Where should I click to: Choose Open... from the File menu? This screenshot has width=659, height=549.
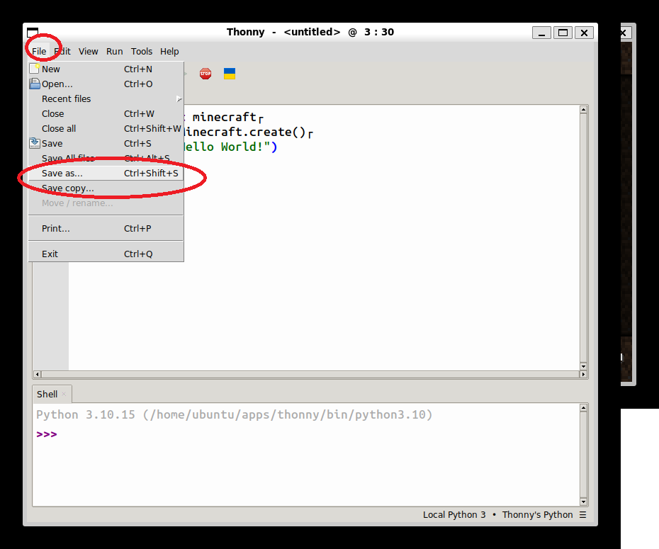pyautogui.click(x=106, y=84)
